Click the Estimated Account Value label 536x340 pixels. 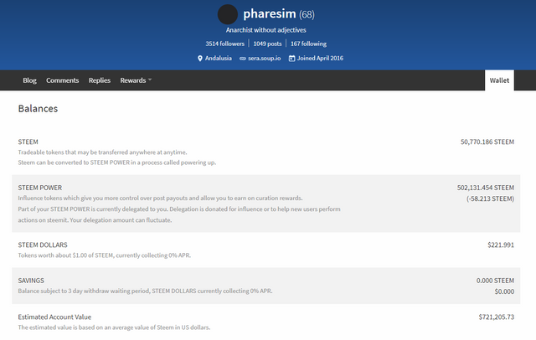pyautogui.click(x=54, y=317)
